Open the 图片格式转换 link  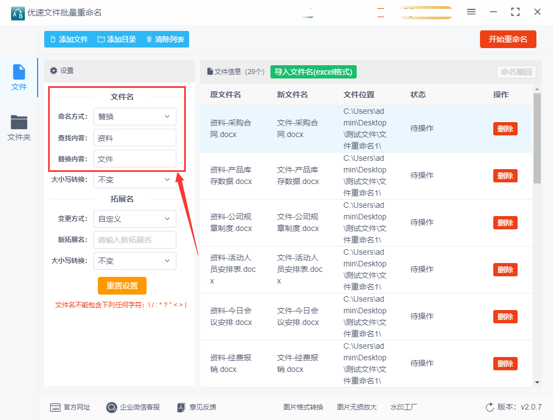(303, 407)
